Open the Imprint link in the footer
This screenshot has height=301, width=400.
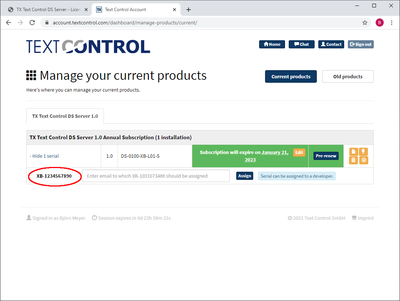click(363, 218)
